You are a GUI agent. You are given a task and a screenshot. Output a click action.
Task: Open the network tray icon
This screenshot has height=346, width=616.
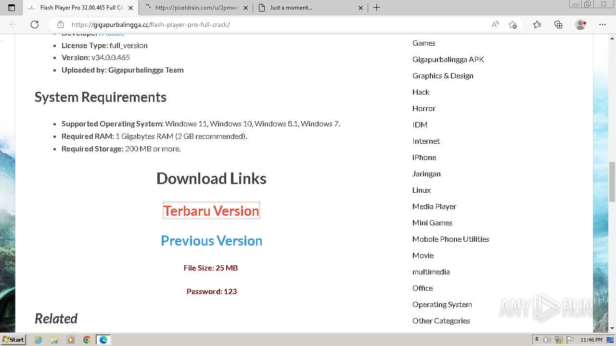[559, 340]
